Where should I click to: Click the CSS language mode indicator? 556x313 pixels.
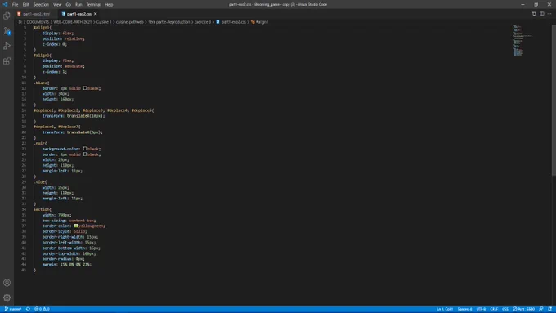point(505,309)
